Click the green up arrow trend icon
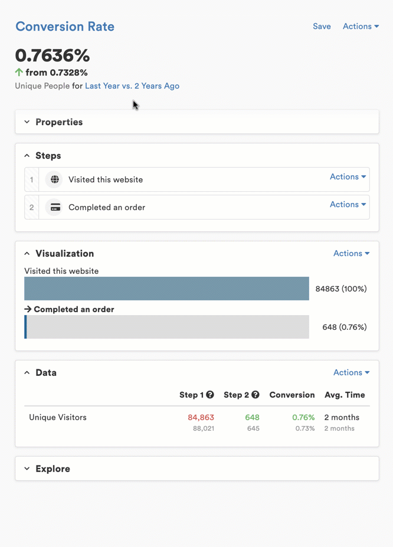Screen dimensions: 393x547 click(x=19, y=73)
